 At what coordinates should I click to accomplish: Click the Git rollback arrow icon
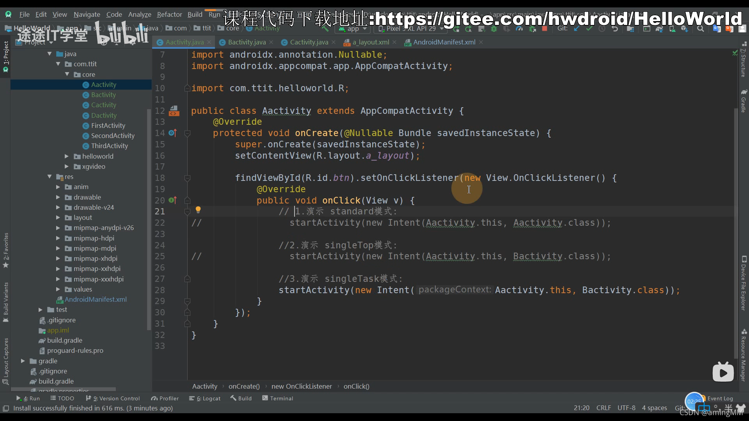click(615, 29)
